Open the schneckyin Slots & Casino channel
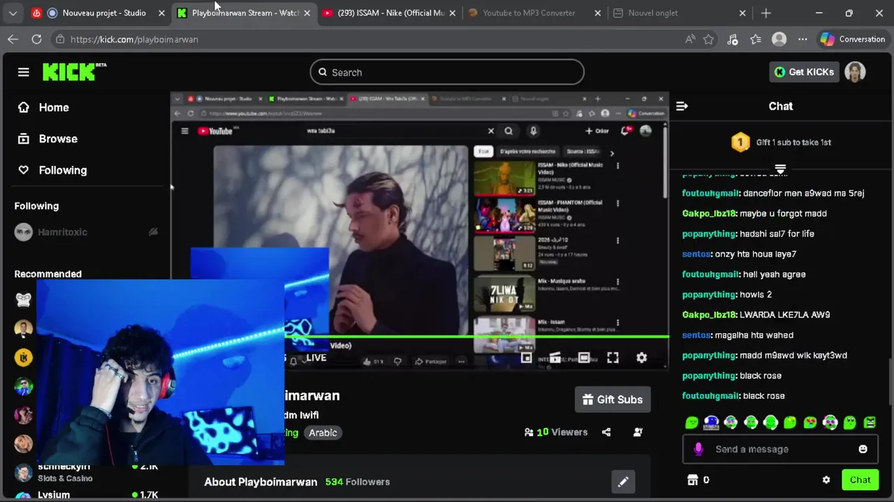This screenshot has width=894, height=502. coord(63,472)
